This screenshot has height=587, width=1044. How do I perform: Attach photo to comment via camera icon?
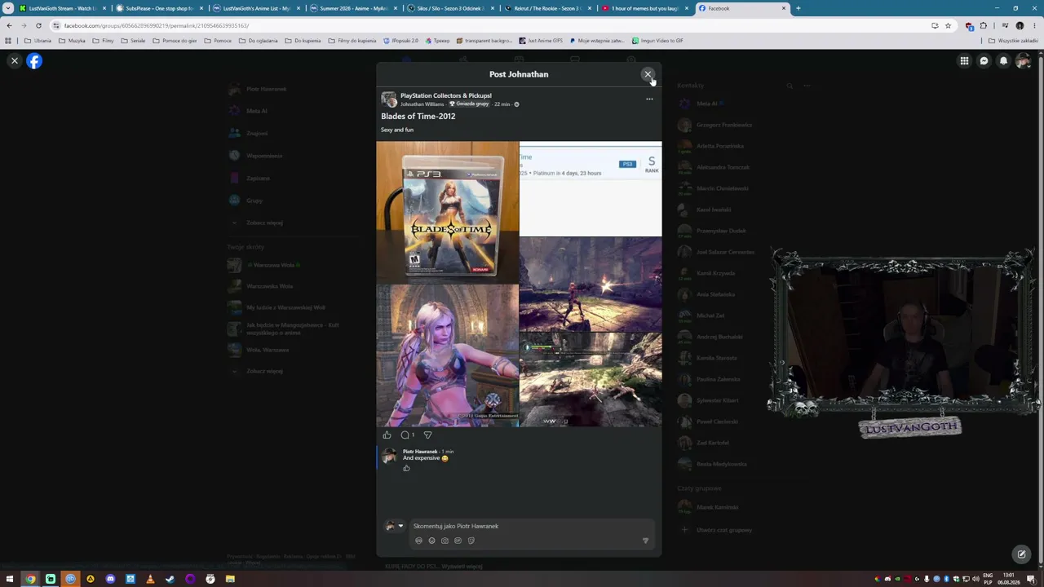(x=445, y=541)
